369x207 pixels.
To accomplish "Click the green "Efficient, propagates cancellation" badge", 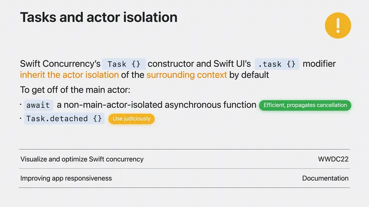I will [305, 105].
